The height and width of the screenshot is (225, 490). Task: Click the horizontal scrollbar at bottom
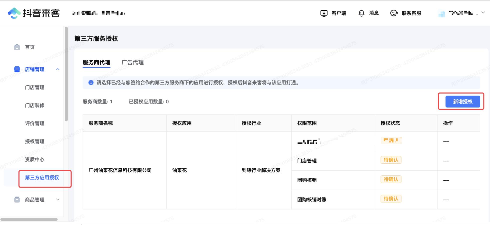[29, 220]
